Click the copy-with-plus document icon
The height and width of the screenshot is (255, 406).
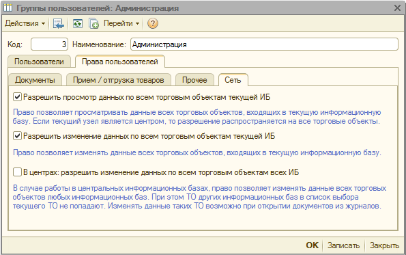[93, 24]
